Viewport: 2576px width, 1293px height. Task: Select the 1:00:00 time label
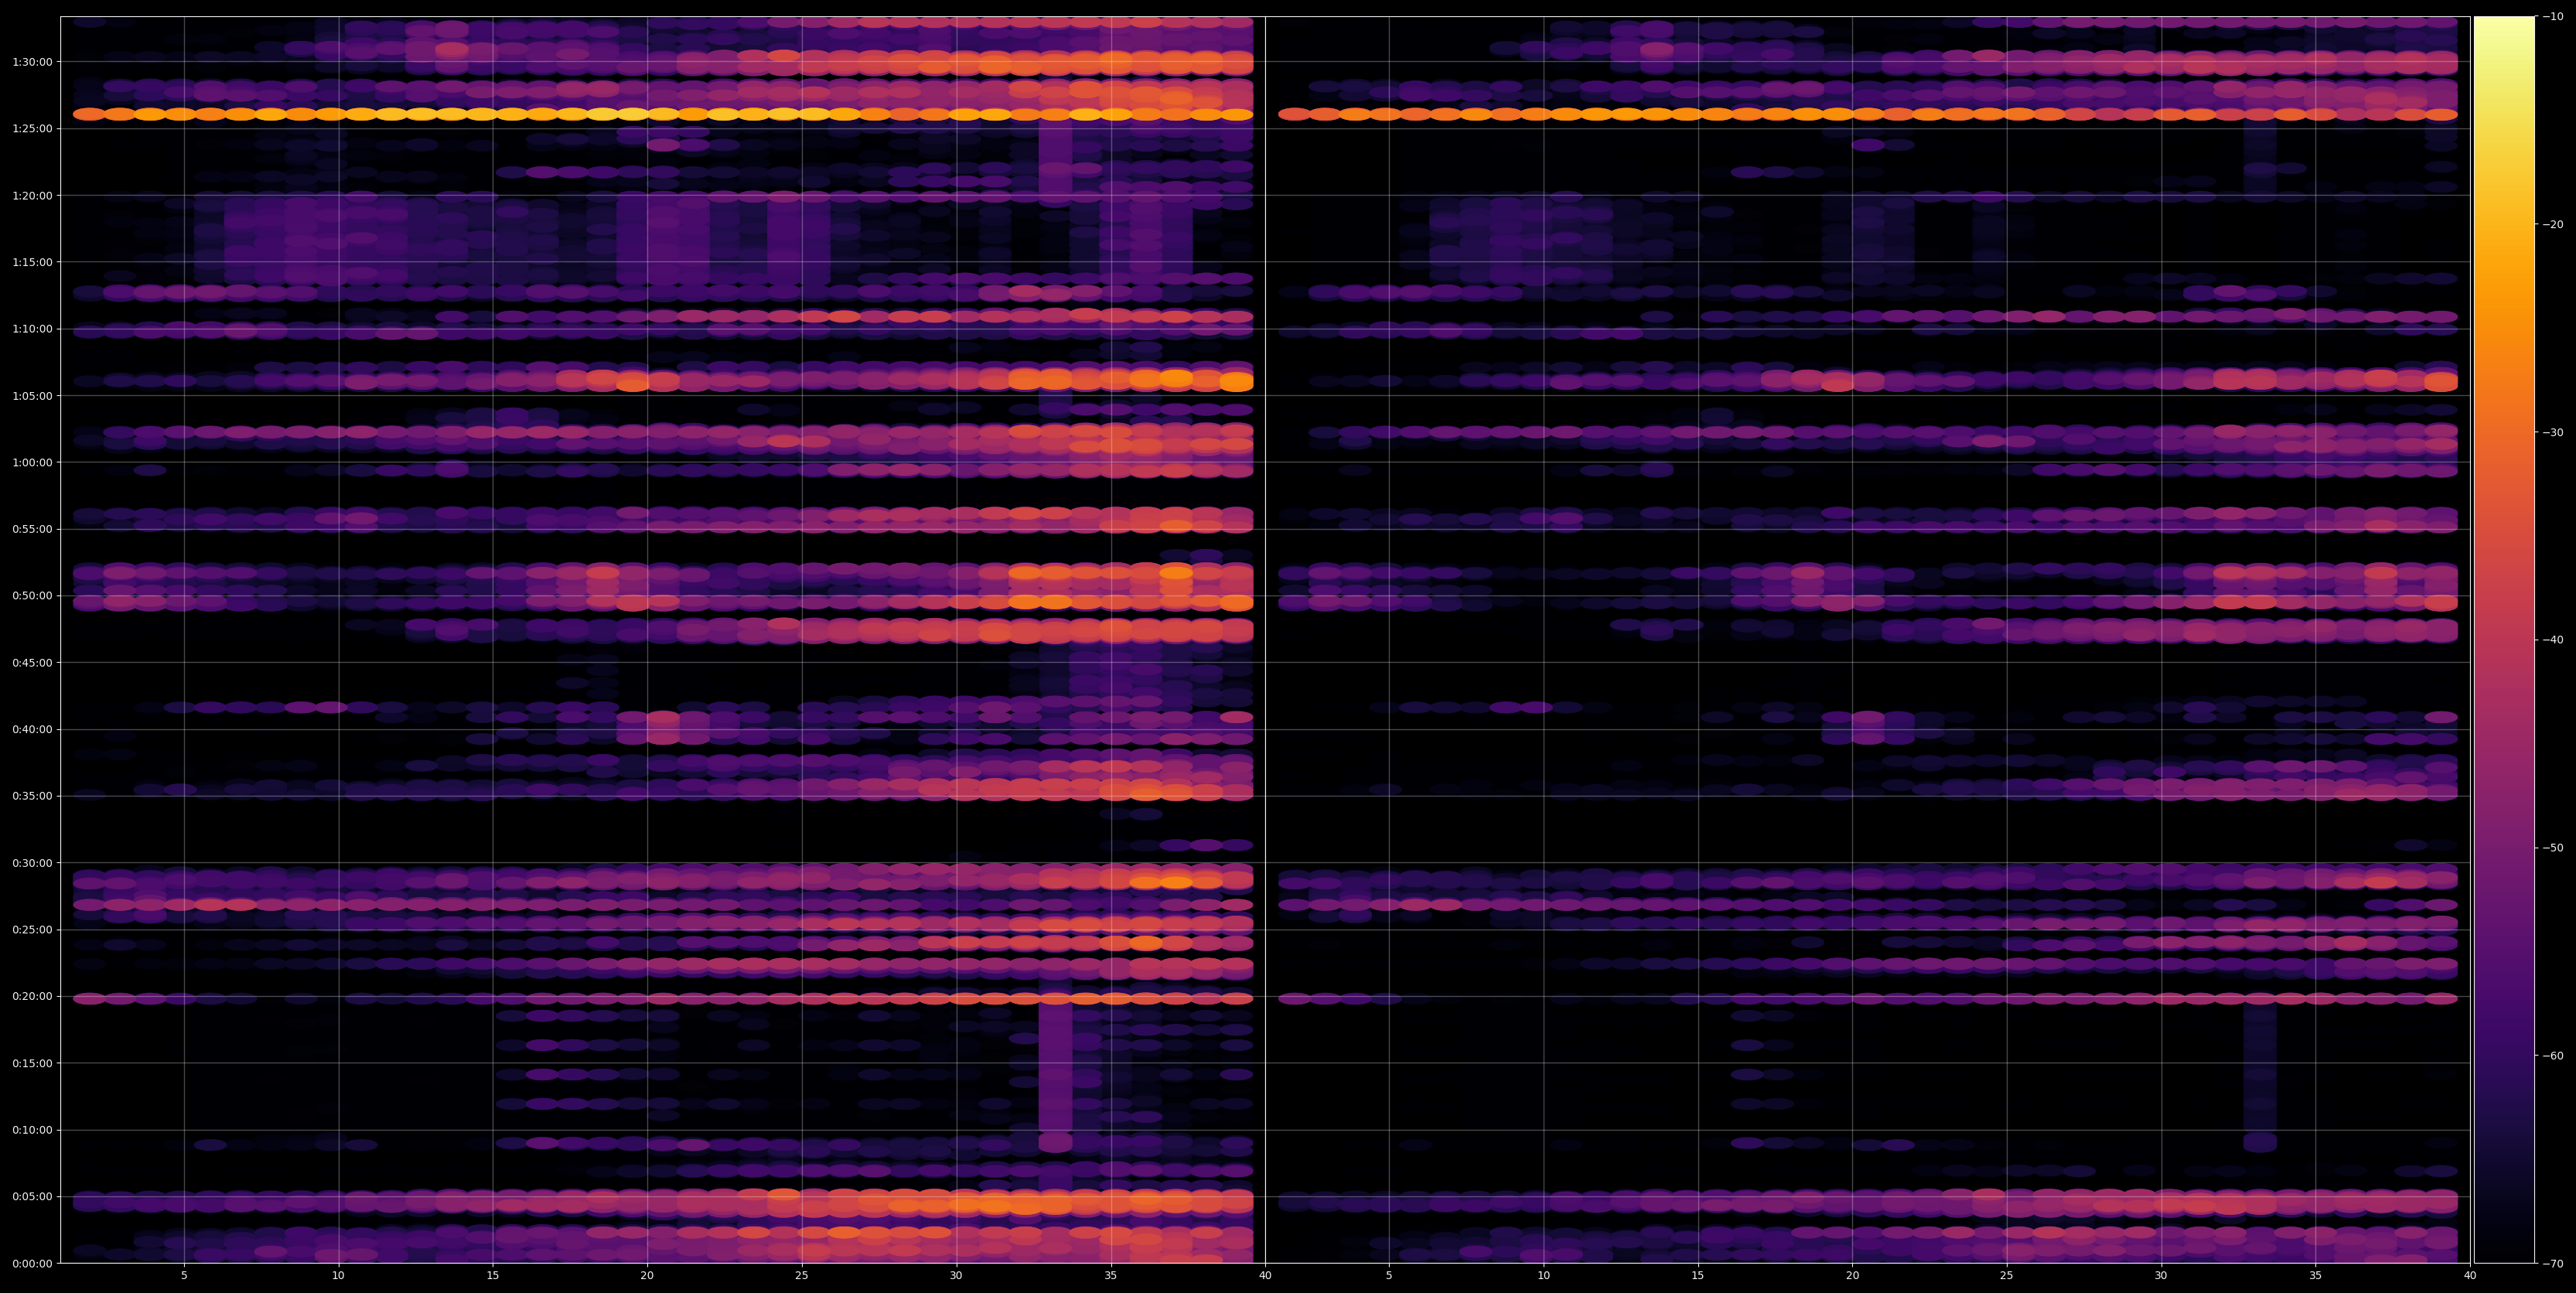[32, 462]
